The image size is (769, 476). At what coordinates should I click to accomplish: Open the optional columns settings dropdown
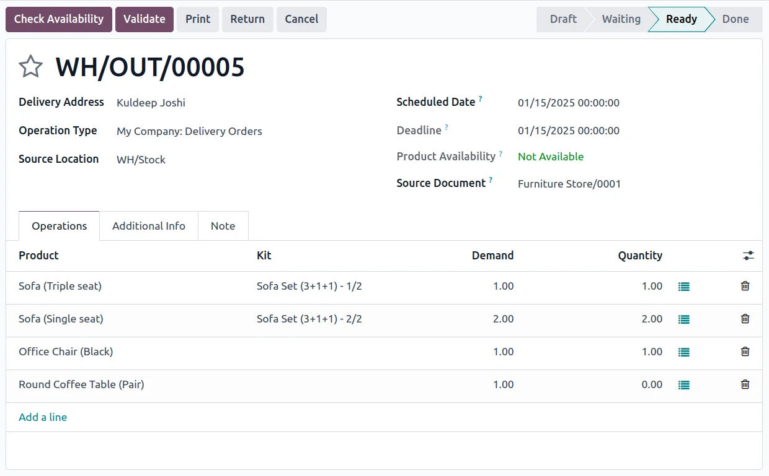tap(749, 256)
